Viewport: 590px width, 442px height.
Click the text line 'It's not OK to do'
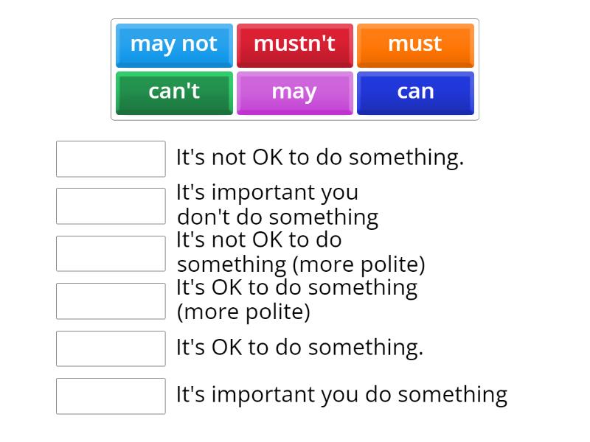coord(259,240)
